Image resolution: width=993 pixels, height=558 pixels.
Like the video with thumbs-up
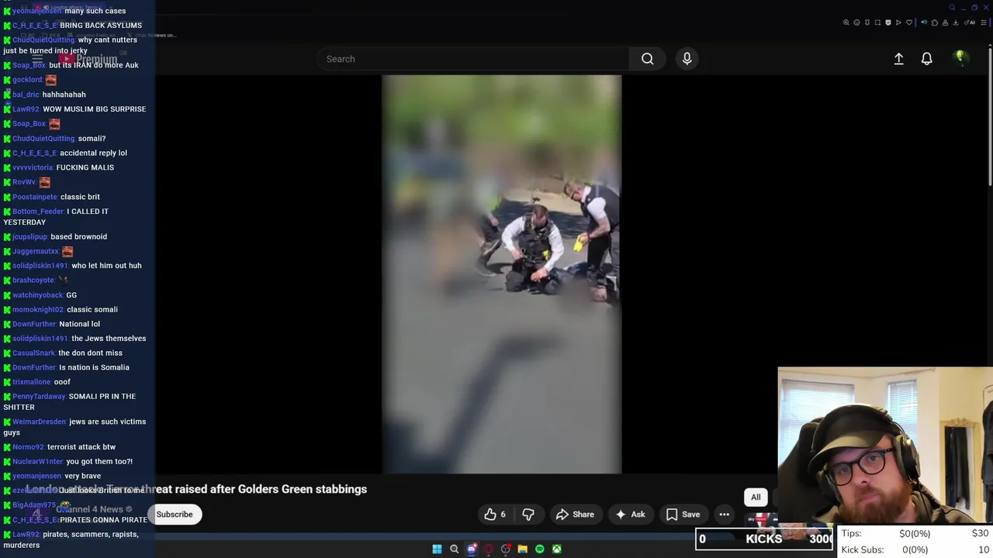(494, 515)
